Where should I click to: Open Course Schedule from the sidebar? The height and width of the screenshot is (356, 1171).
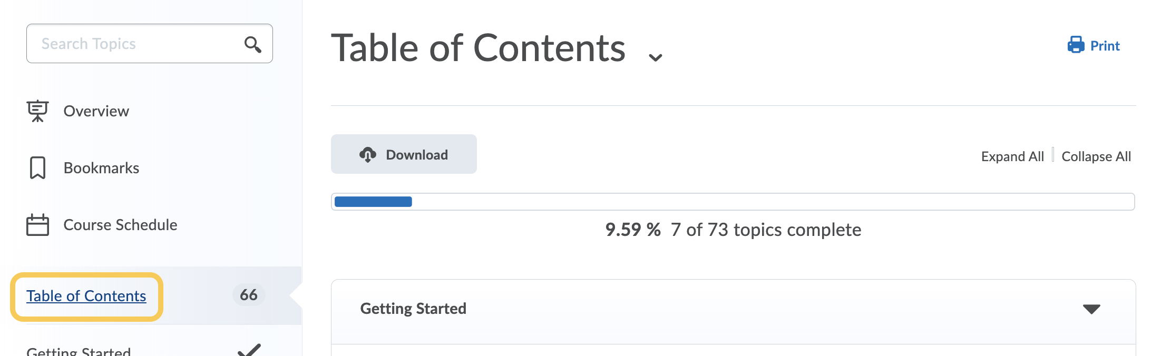(120, 225)
